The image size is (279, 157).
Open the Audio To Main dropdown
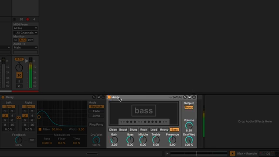pos(25,48)
